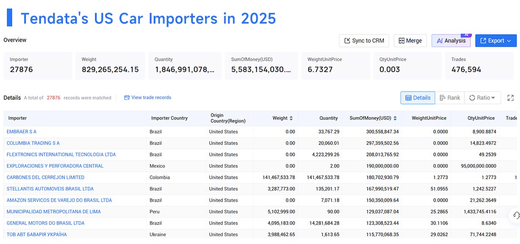Launch AI Analysis
Image resolution: width=520 pixels, height=244 pixels.
click(451, 41)
